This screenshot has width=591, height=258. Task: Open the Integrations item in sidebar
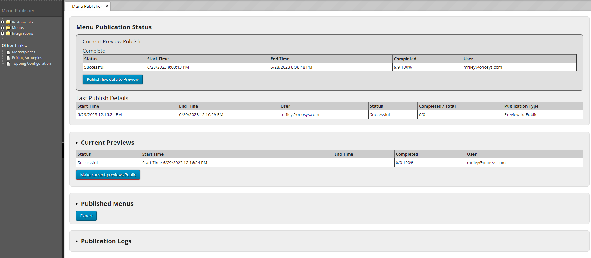coord(22,33)
